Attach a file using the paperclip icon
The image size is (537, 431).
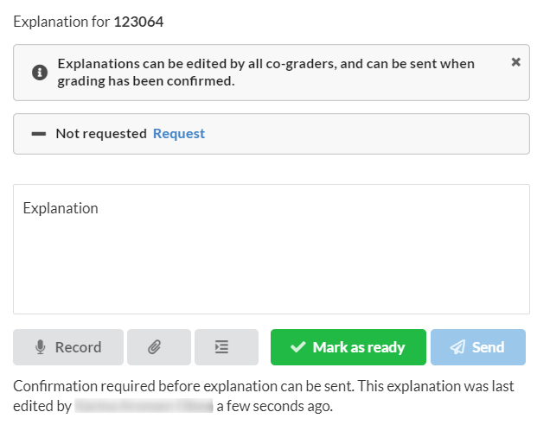point(159,347)
